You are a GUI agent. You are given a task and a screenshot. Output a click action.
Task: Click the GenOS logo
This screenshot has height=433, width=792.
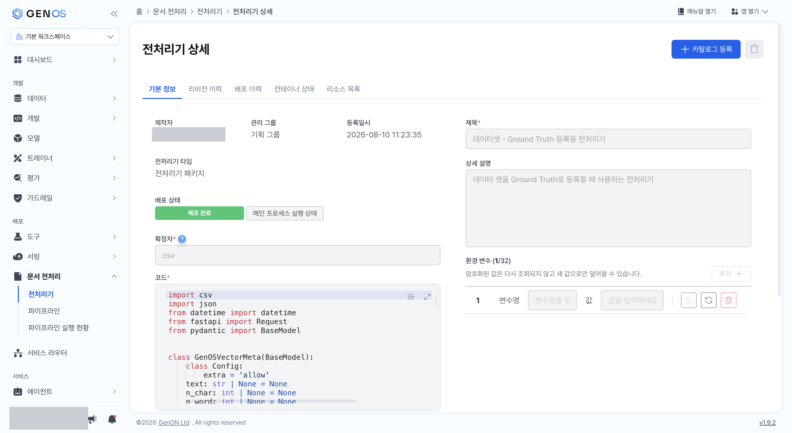(39, 14)
